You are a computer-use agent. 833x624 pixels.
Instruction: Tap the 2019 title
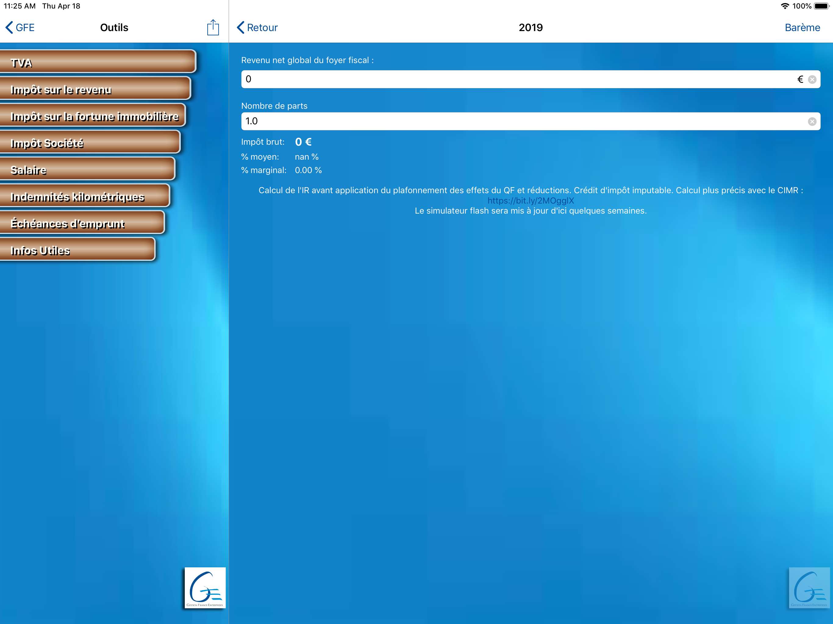click(x=531, y=27)
